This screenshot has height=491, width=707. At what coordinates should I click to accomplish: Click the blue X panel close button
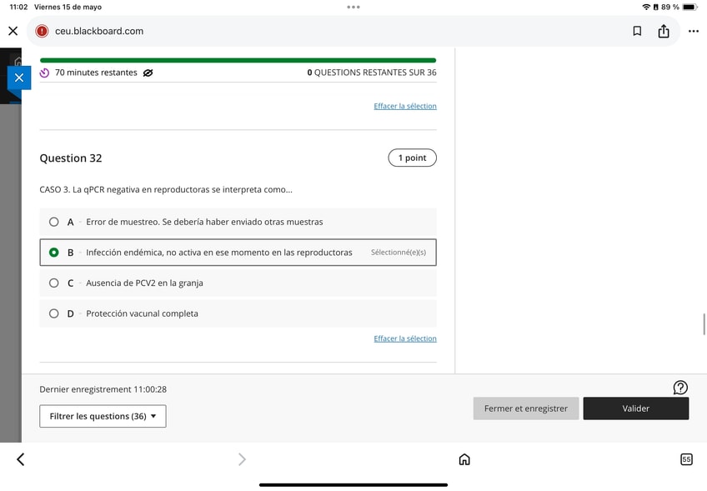click(x=19, y=78)
